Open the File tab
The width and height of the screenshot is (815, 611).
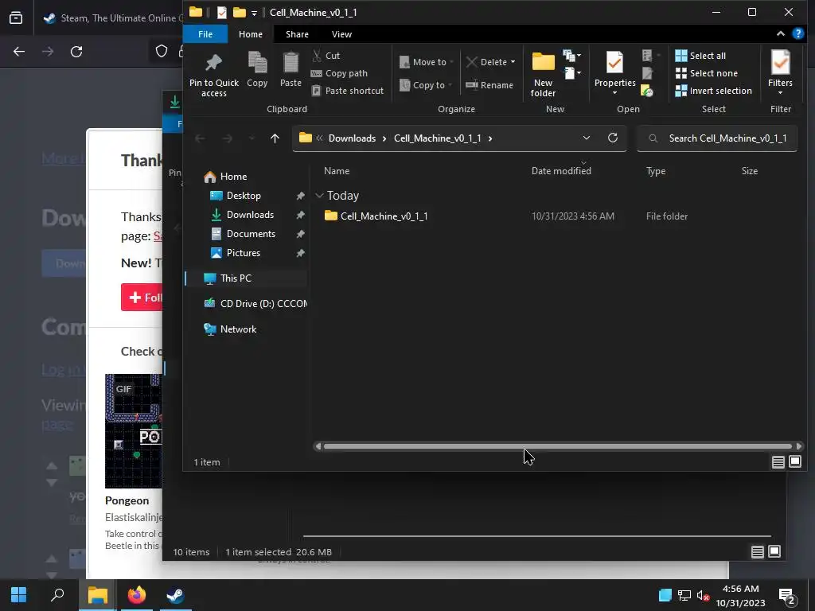pos(205,33)
